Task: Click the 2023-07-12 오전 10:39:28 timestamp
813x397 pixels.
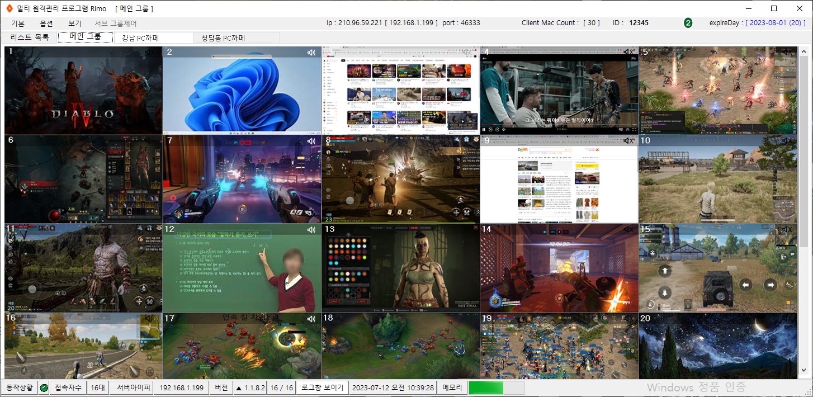Action: click(393, 387)
